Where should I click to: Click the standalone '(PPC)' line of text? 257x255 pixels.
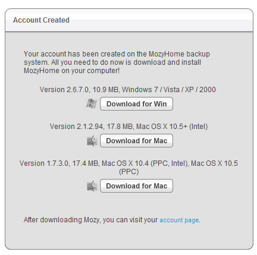tap(128, 171)
